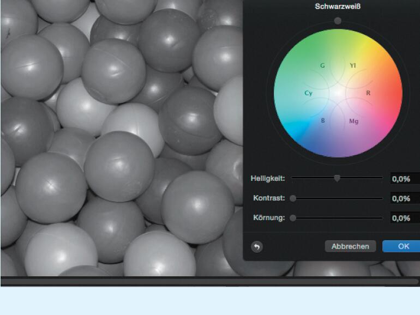Click the reset arrow icon in the Schwarzweiß panel
The image size is (420, 315).
tap(256, 246)
